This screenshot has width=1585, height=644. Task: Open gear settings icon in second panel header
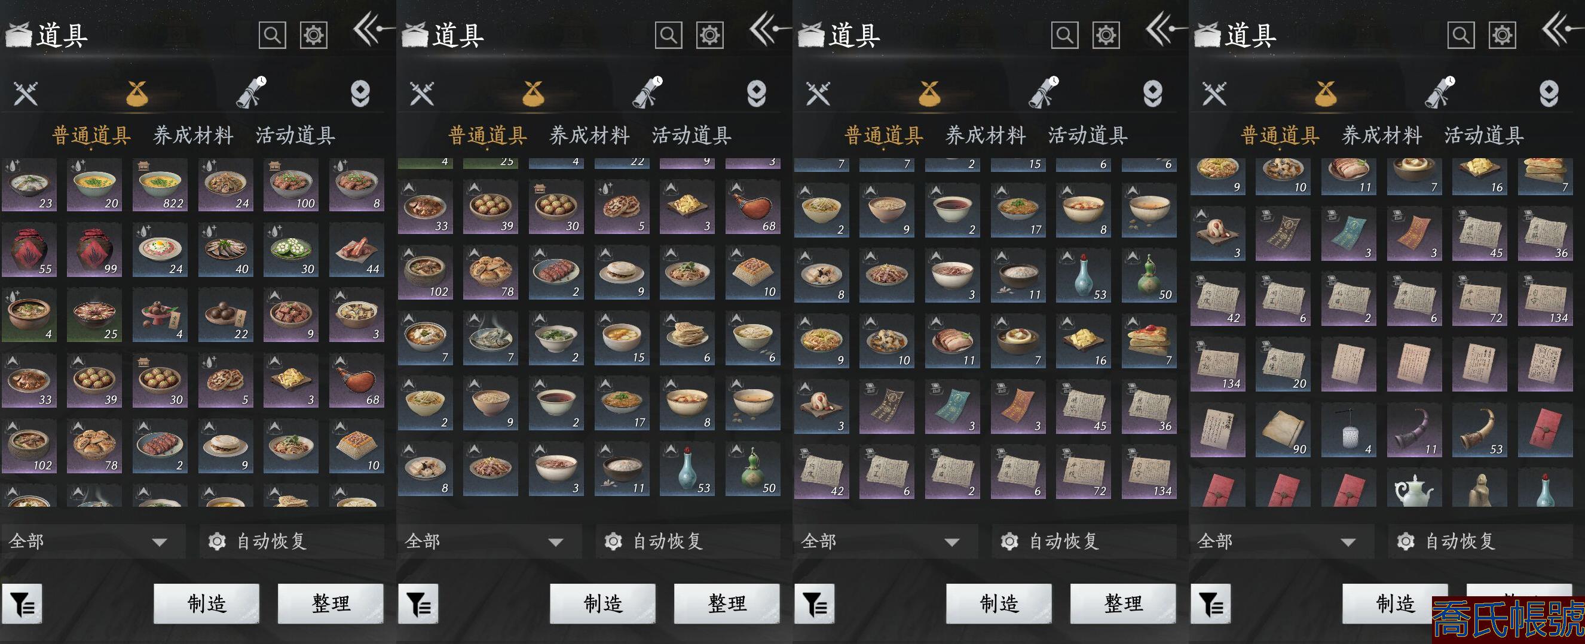[x=709, y=35]
